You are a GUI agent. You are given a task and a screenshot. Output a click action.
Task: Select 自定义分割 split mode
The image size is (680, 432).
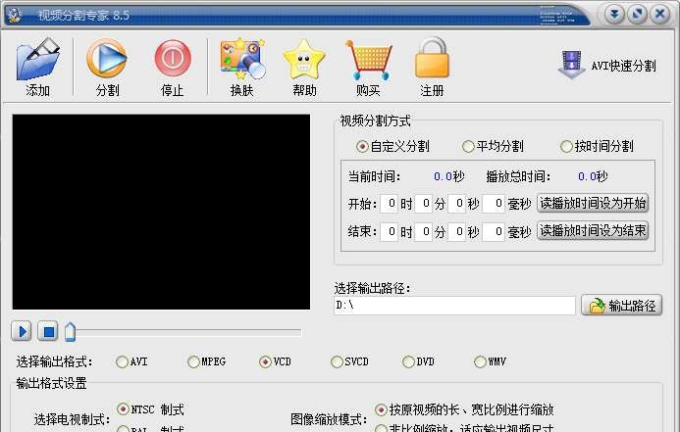(392, 146)
